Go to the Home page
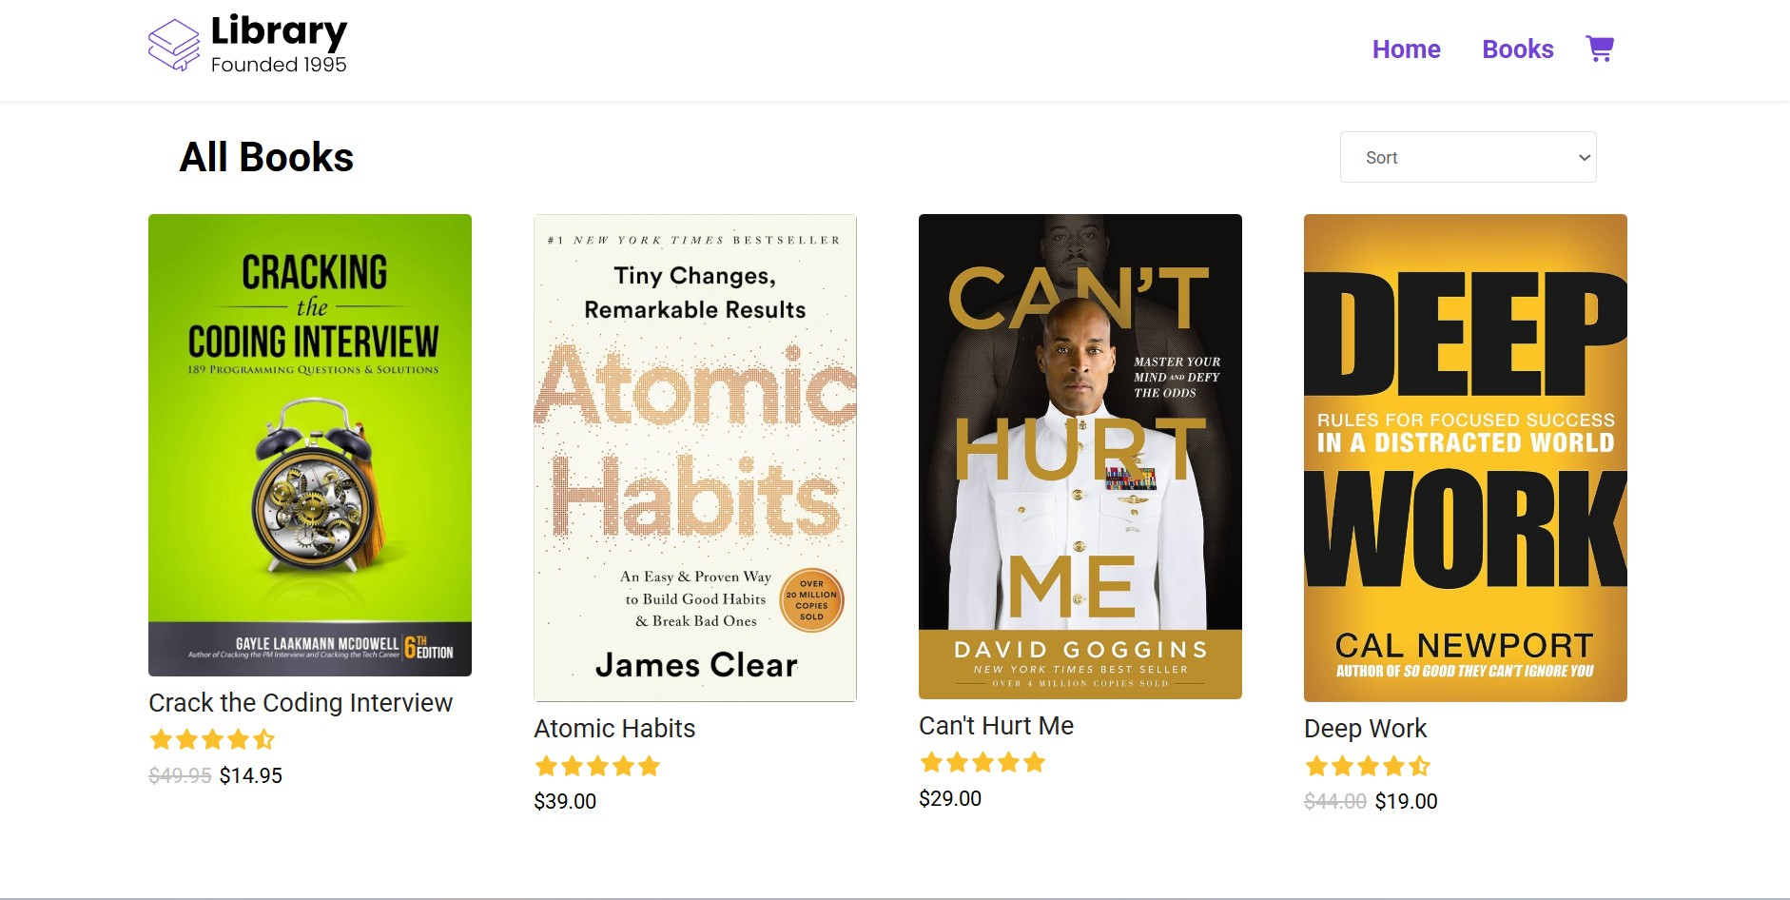The height and width of the screenshot is (900, 1790). pyautogui.click(x=1406, y=49)
